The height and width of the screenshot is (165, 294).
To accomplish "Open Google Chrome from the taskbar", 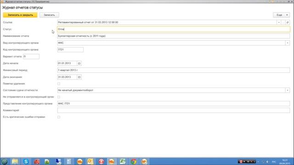I will tap(134, 161).
